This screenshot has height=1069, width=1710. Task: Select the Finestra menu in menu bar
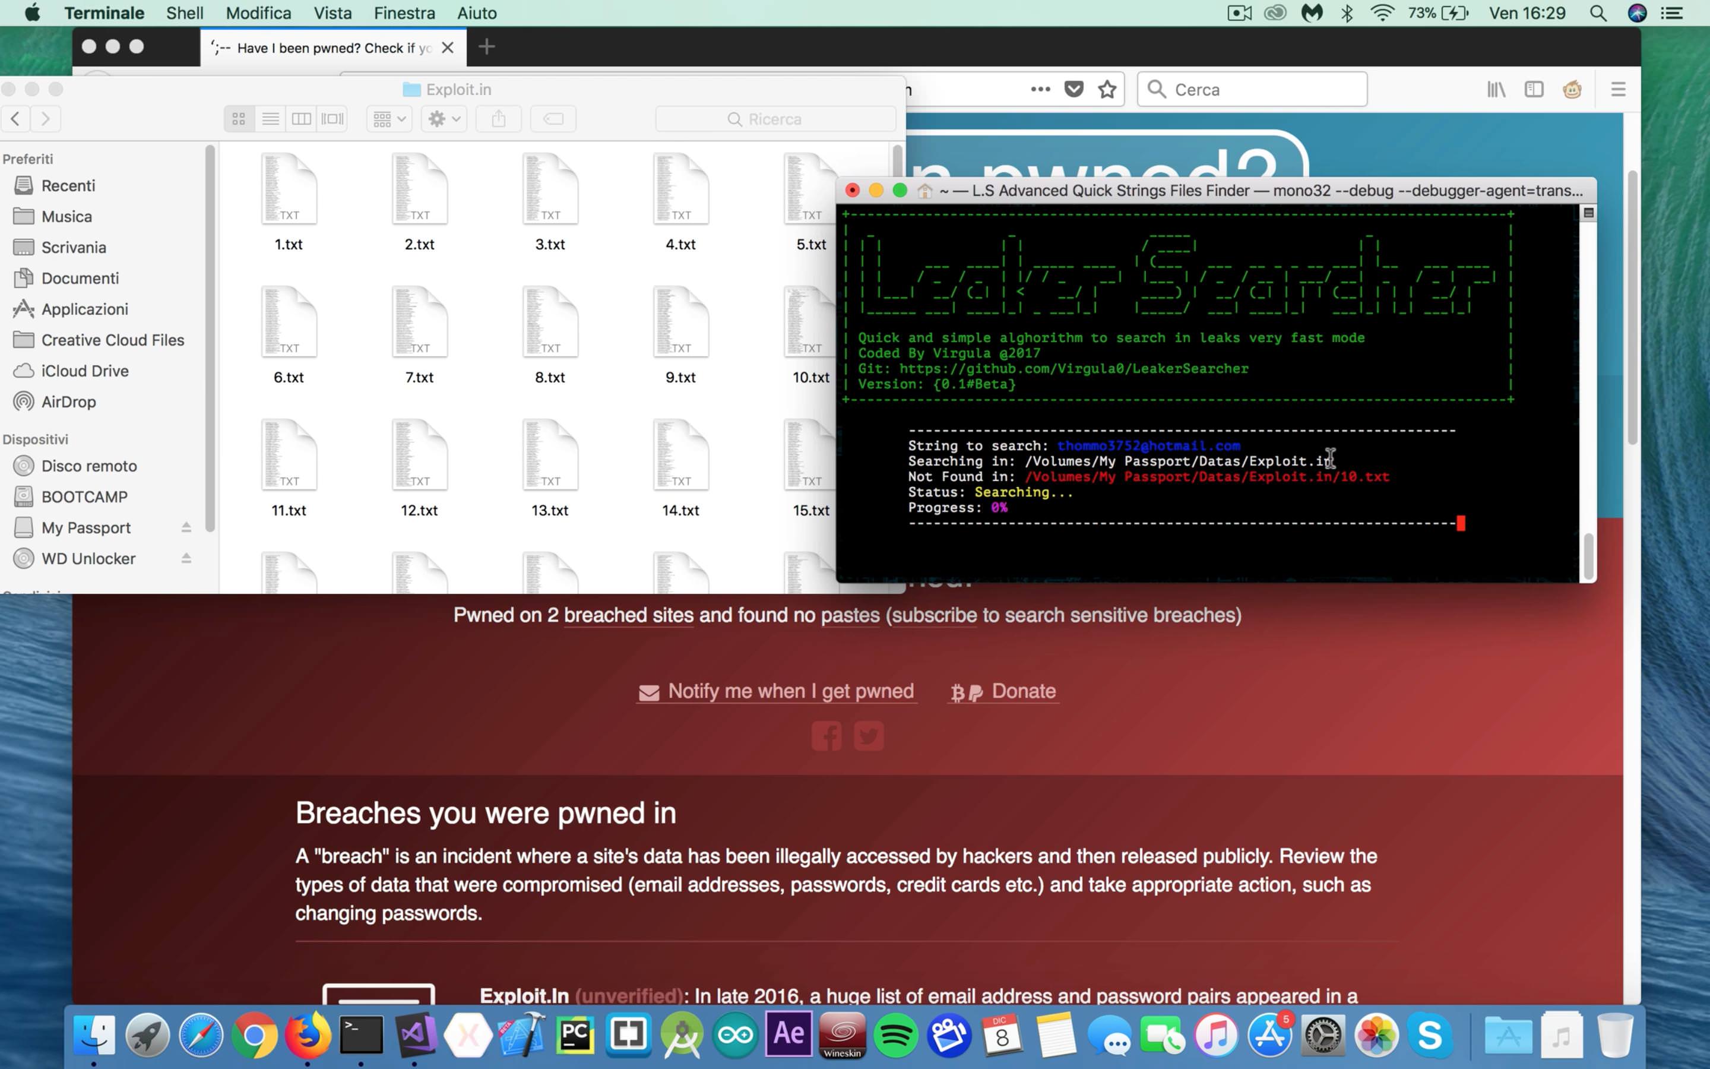[405, 14]
